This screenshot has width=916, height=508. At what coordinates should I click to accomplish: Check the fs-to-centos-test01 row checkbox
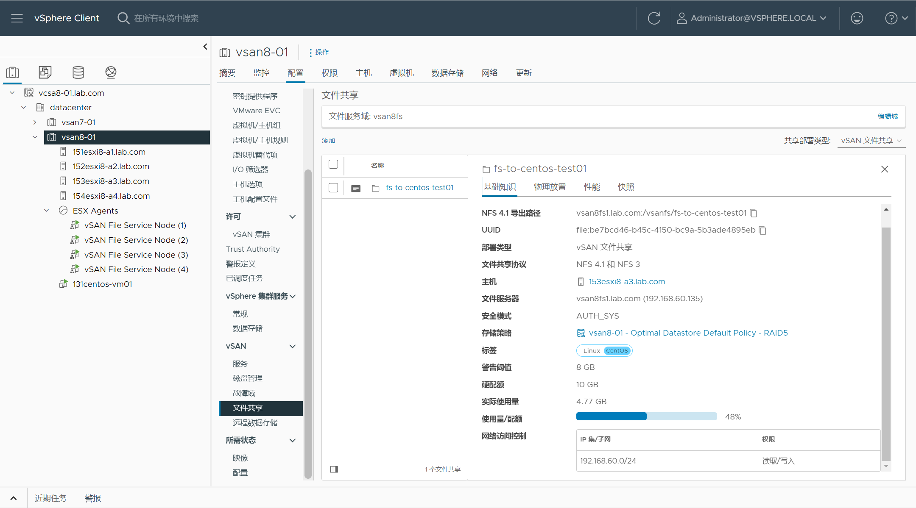[x=333, y=188]
